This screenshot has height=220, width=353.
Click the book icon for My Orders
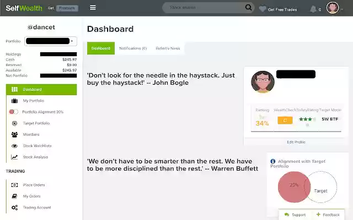tap(14, 196)
